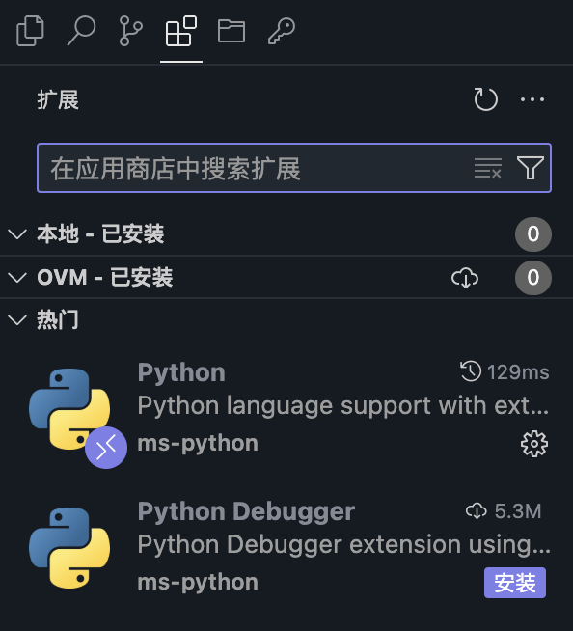Screen dimensions: 573x631
Task: Click the marketplace extension search field
Action: [x=258, y=168]
